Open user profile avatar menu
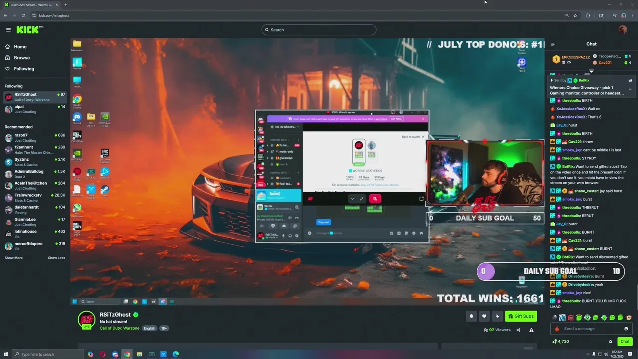The width and height of the screenshot is (638, 359). tap(623, 30)
